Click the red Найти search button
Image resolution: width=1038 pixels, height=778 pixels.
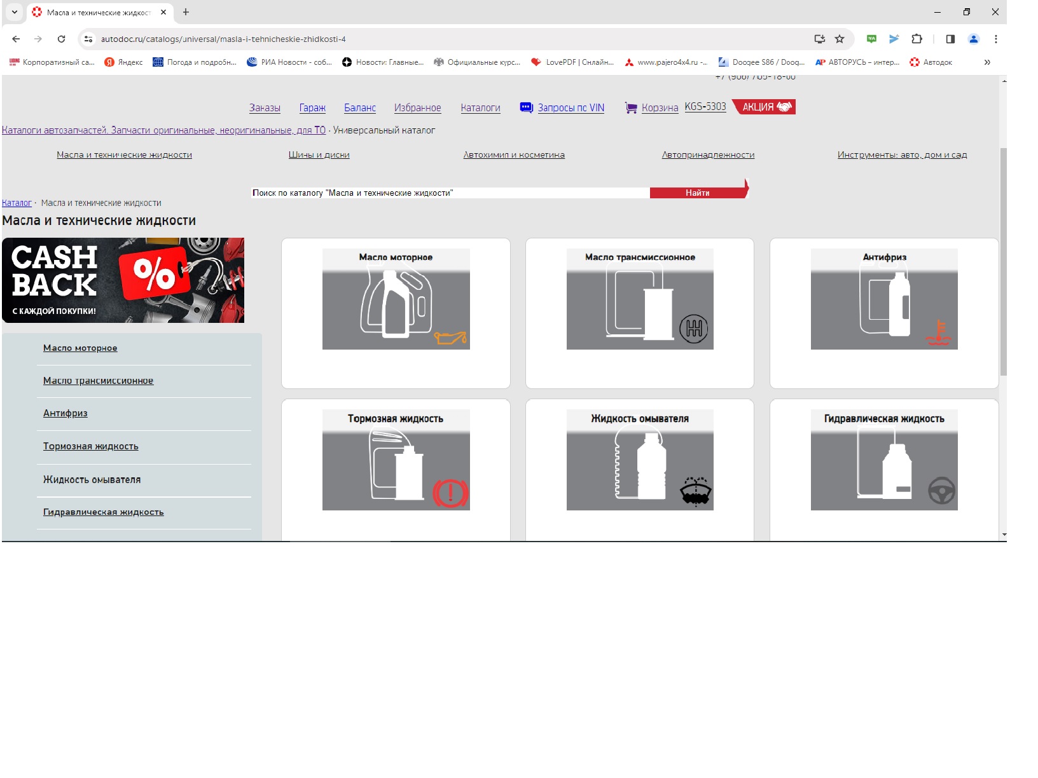pyautogui.click(x=698, y=193)
